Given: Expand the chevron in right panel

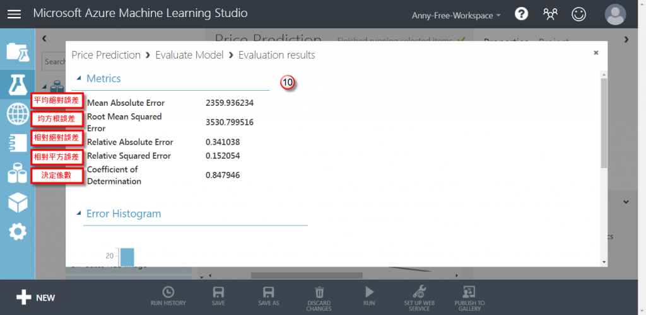Looking at the screenshot, I should tap(626, 202).
